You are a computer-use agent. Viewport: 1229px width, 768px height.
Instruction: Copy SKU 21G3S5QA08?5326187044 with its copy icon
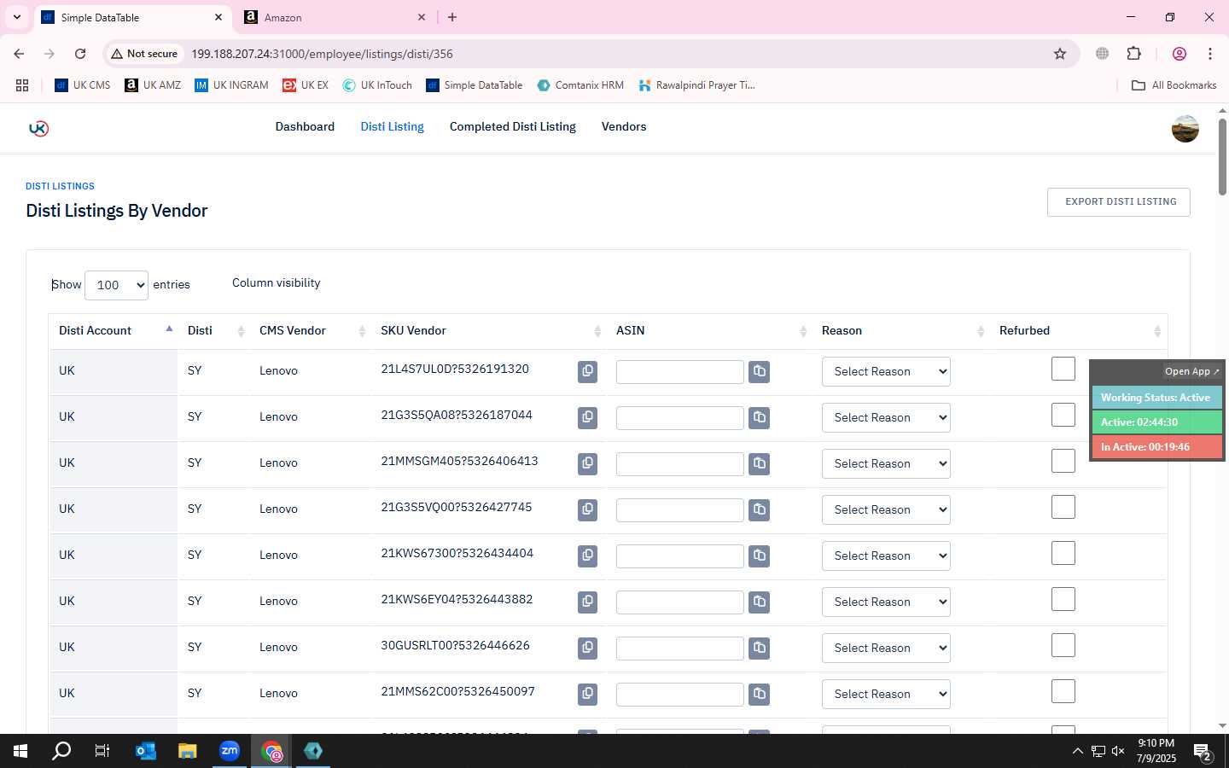(x=587, y=417)
